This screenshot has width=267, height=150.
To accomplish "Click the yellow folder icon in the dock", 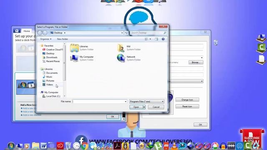I will [x=35, y=146].
